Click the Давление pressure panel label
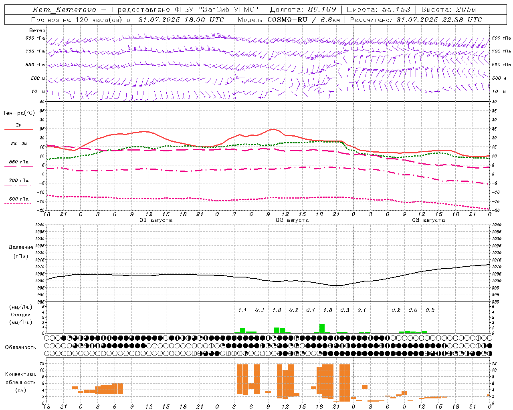This screenshot has width=513, height=410. pos(21,247)
